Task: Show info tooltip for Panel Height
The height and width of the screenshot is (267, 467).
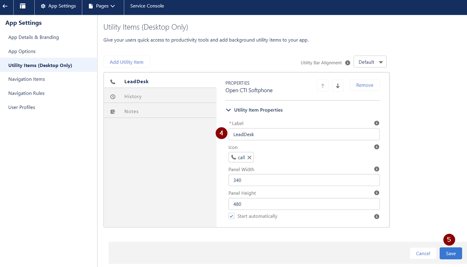Action: (377, 193)
